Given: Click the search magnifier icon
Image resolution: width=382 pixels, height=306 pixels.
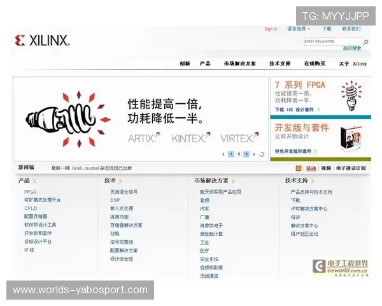Looking at the screenshot, I should pyautogui.click(x=365, y=42).
